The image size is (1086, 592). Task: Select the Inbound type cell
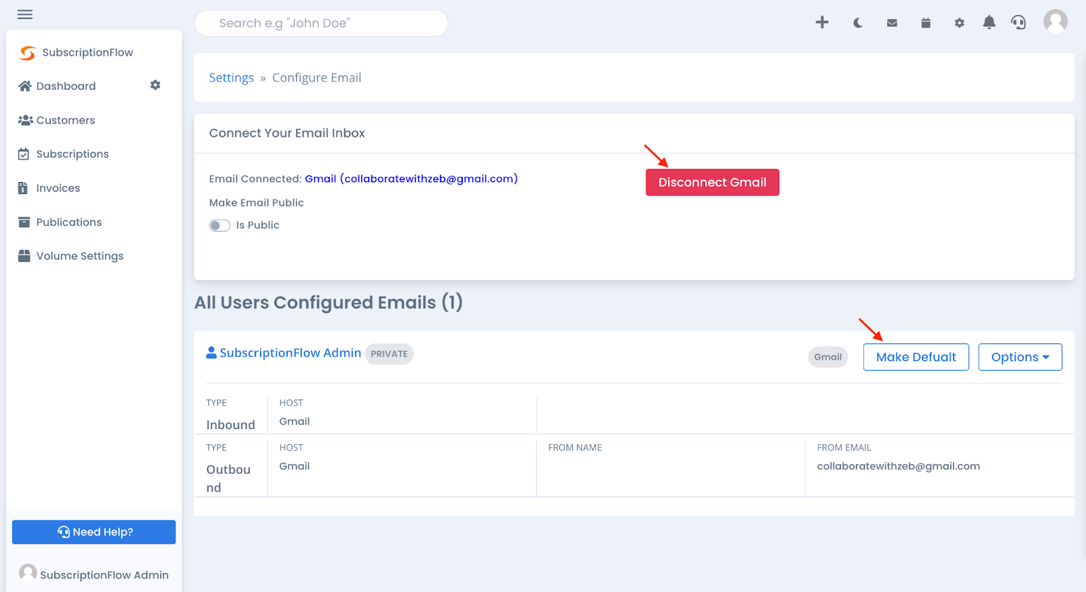tap(231, 425)
